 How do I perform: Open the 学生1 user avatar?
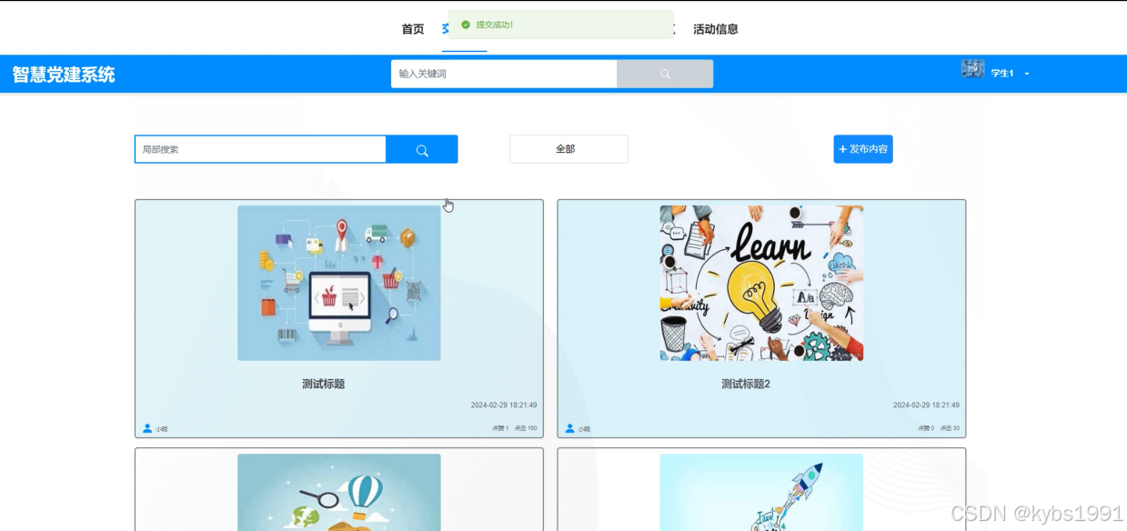972,69
